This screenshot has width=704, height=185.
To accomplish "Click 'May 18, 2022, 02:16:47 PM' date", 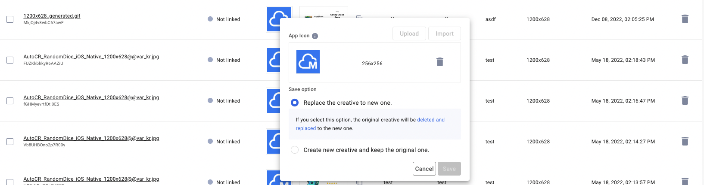I will (x=623, y=101).
